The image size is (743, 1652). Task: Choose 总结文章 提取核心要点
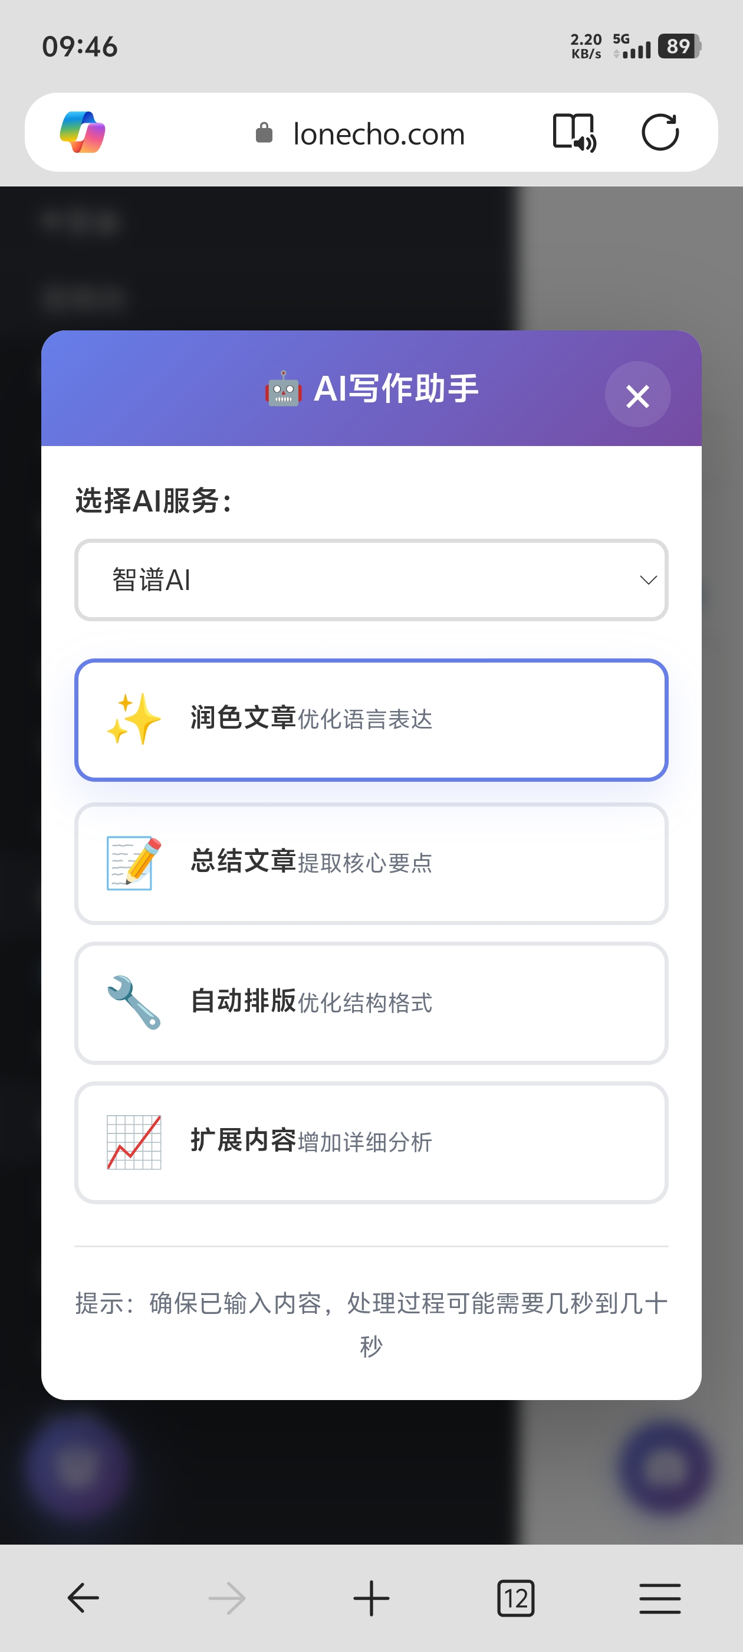370,863
